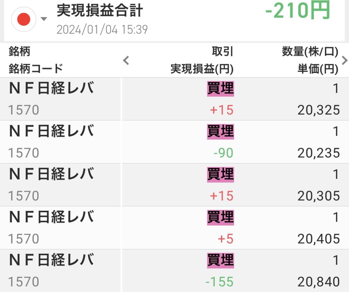The image size is (349, 292).
Task: Select the 取引 column header
Action: 222,52
